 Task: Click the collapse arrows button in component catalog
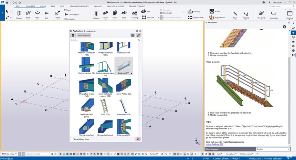(x=139, y=35)
